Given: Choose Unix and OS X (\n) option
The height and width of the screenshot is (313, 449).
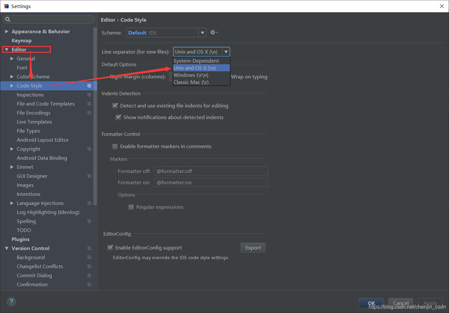Looking at the screenshot, I should tap(202, 68).
